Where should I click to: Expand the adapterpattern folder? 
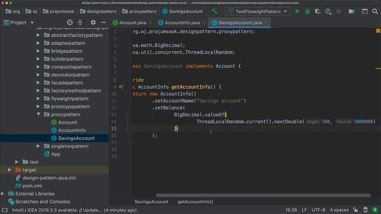pos(38,43)
